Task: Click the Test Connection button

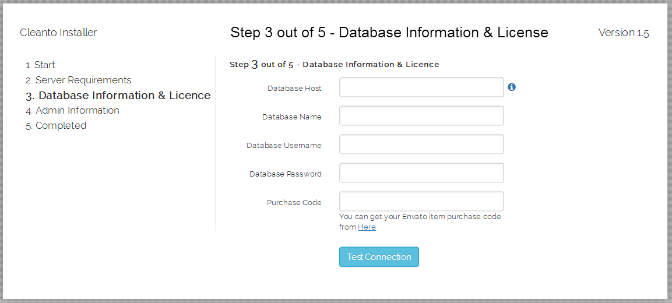Action: (379, 257)
